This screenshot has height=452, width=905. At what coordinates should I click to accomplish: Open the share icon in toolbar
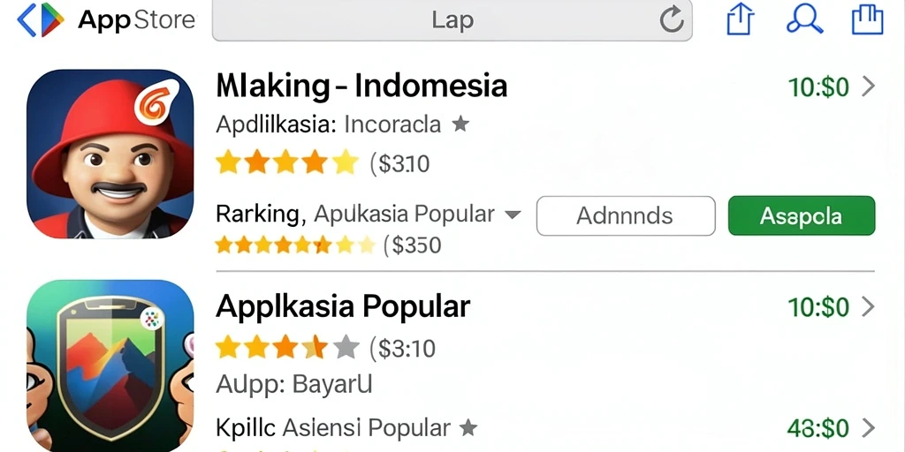[740, 19]
